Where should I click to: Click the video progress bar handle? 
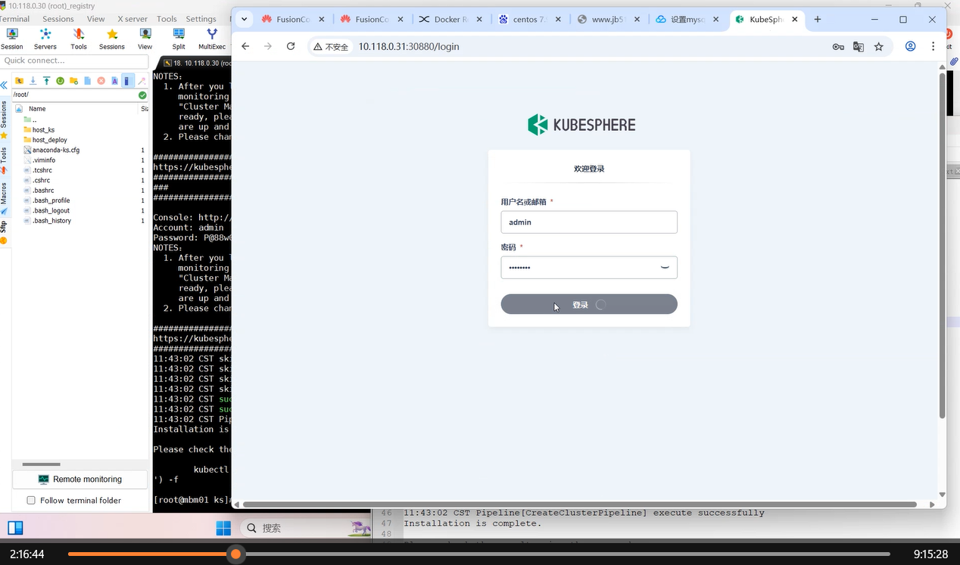coord(235,554)
